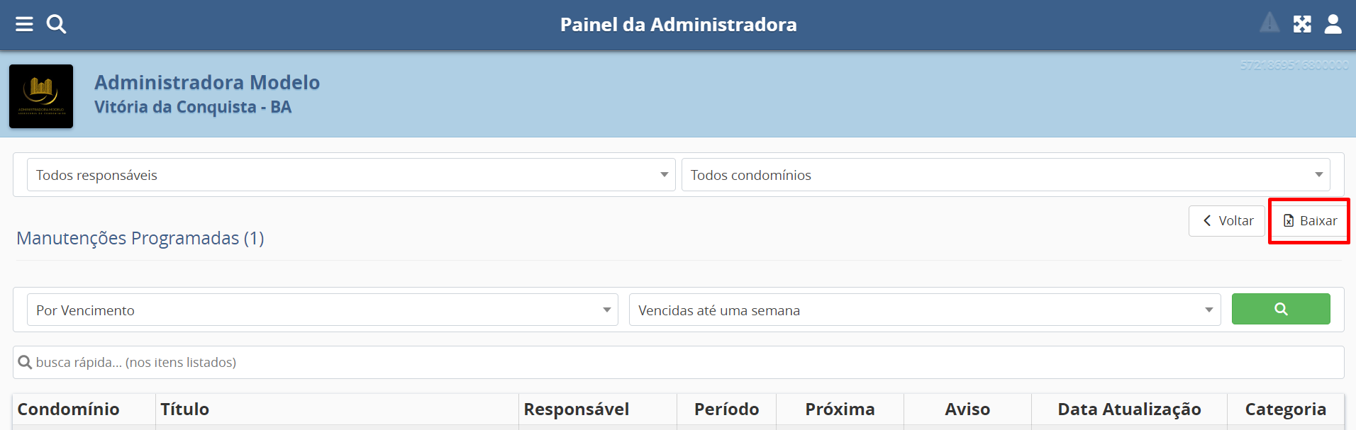The width and height of the screenshot is (1356, 430).
Task: Expand the Vencidas até uma semana dropdown
Action: [x=924, y=310]
